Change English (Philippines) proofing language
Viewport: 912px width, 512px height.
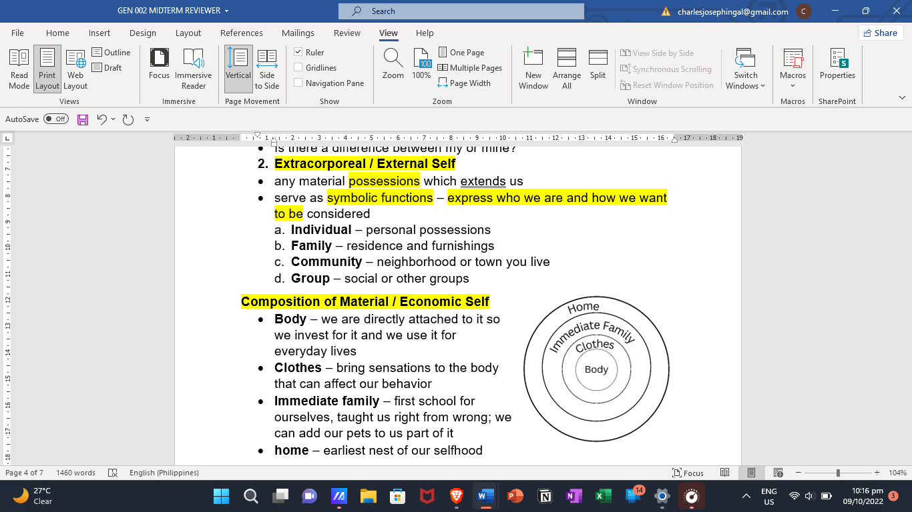(x=164, y=473)
